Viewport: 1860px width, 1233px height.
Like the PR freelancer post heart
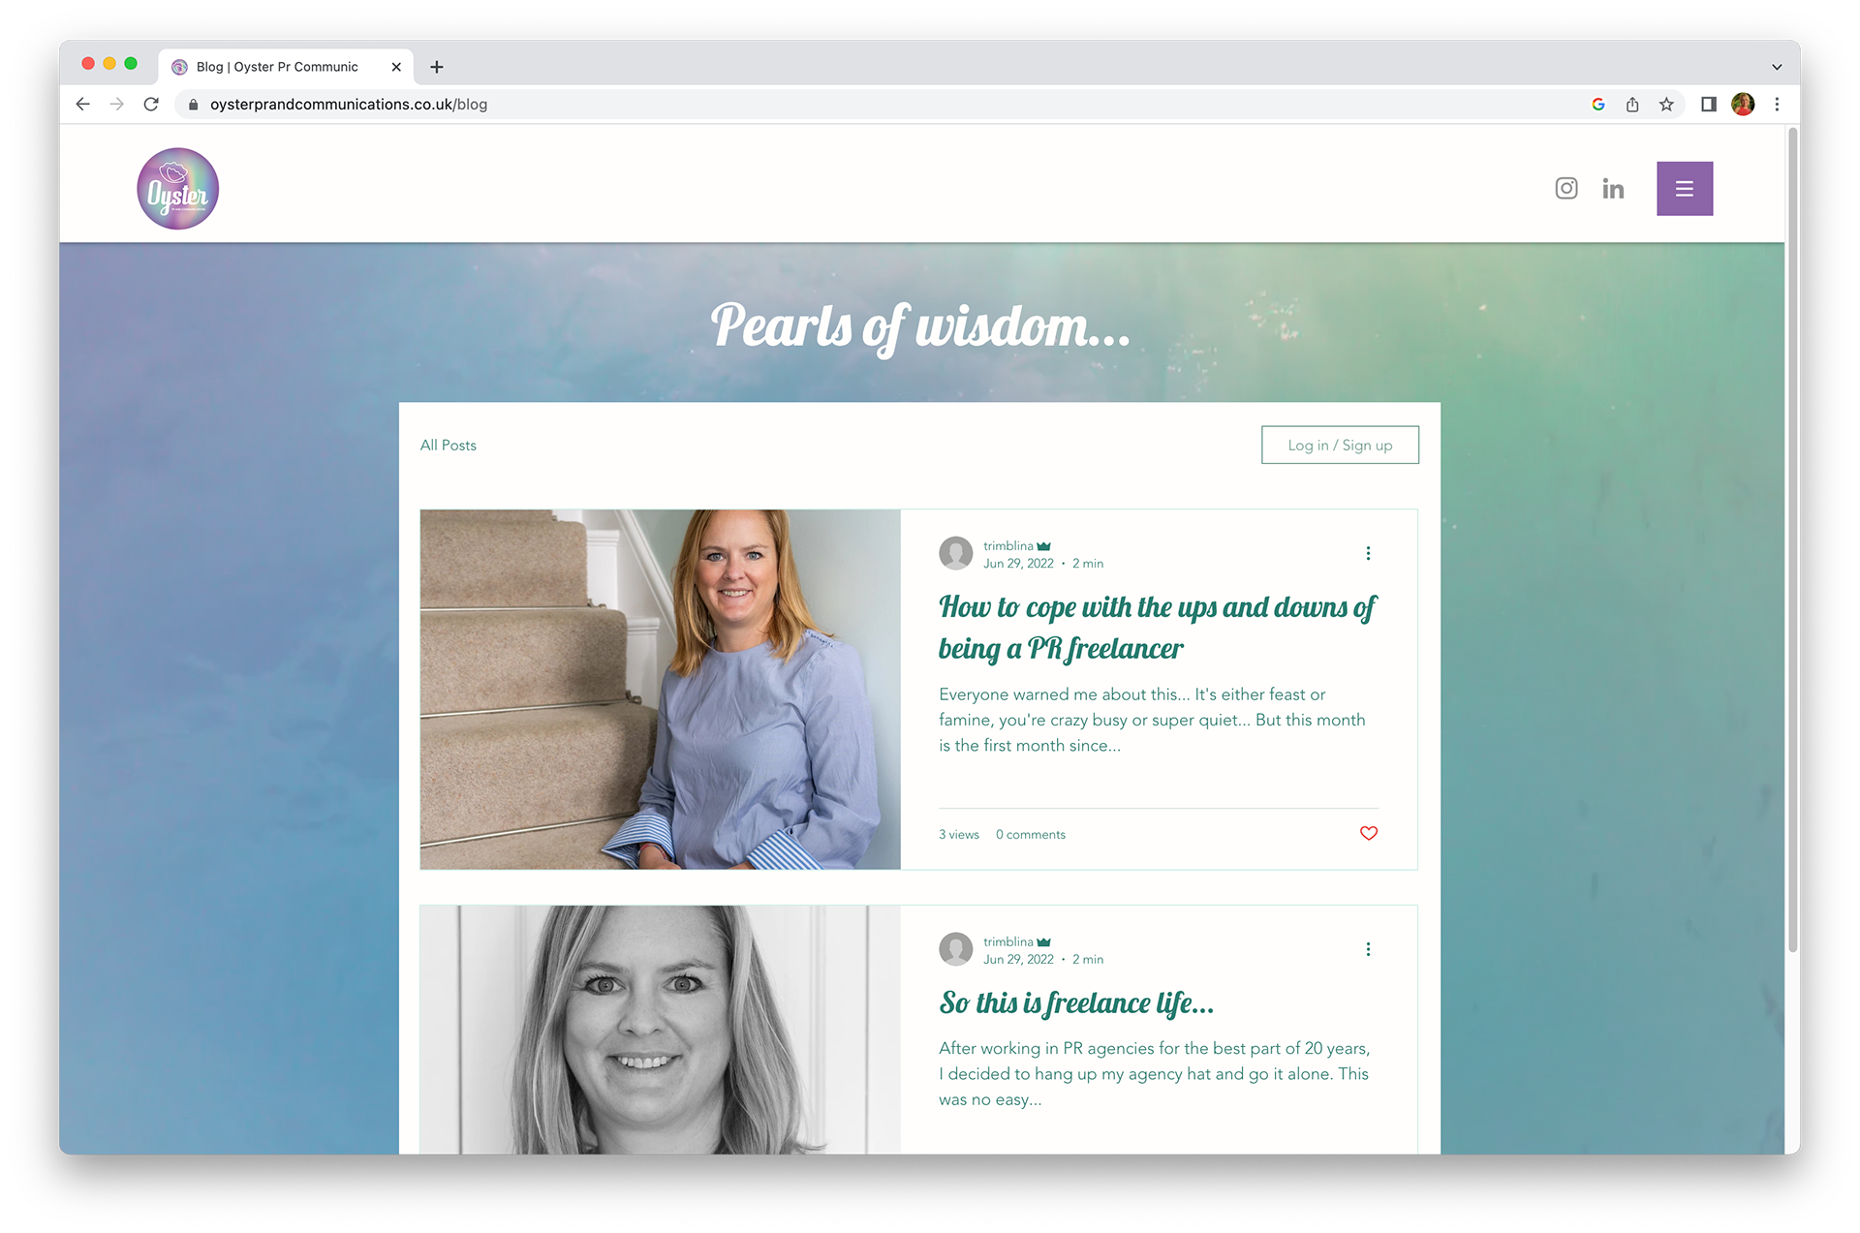[1368, 833]
